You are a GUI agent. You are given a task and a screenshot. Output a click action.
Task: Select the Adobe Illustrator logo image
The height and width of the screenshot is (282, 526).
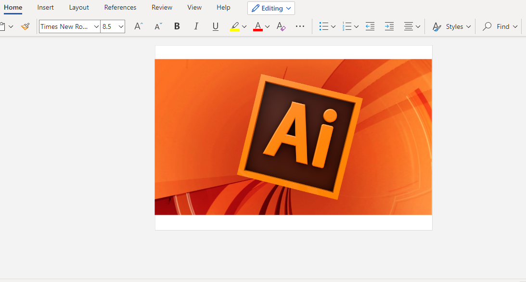(293, 137)
